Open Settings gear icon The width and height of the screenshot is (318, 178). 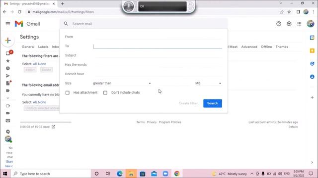click(289, 24)
